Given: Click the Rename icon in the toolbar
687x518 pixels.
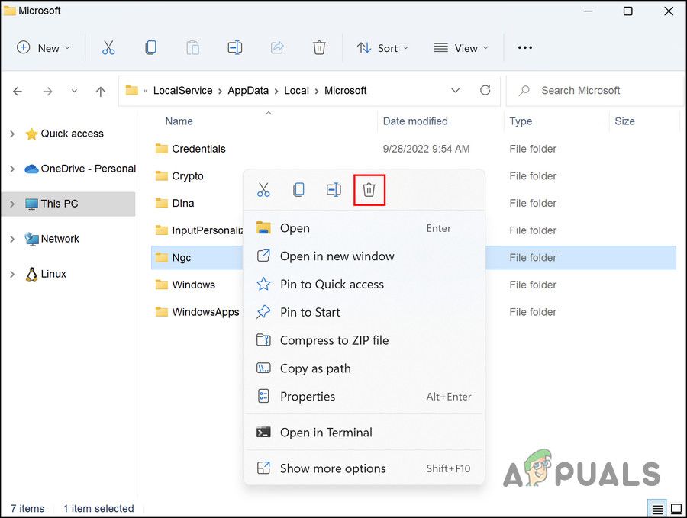Looking at the screenshot, I should [235, 48].
